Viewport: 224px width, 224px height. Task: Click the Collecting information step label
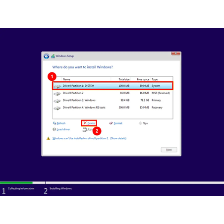tap(21, 188)
